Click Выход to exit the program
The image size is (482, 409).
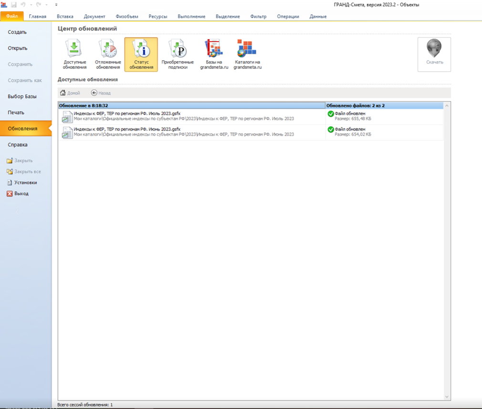pos(18,194)
